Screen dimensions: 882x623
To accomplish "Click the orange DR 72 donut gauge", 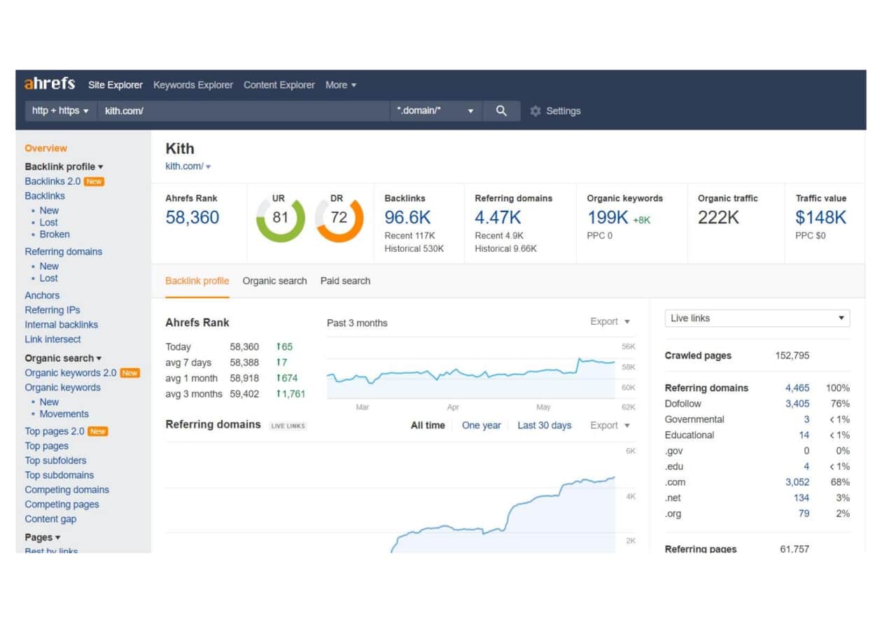I will click(339, 218).
